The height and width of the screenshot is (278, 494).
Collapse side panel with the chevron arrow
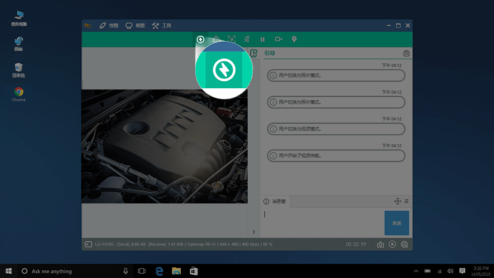pos(254,232)
